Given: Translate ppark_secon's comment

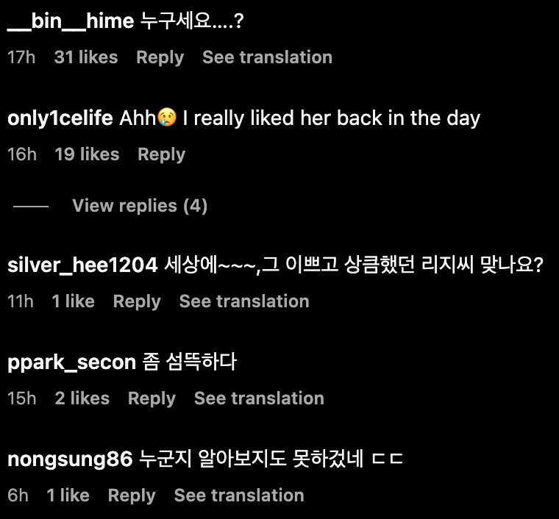Looking at the screenshot, I should pyautogui.click(x=259, y=398).
